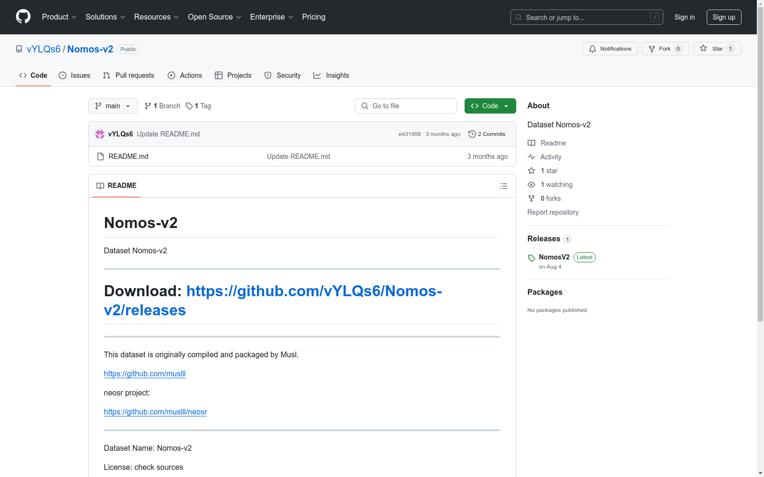Viewport: 764px width, 477px height.
Task: Open the Product menu
Action: coord(59,17)
